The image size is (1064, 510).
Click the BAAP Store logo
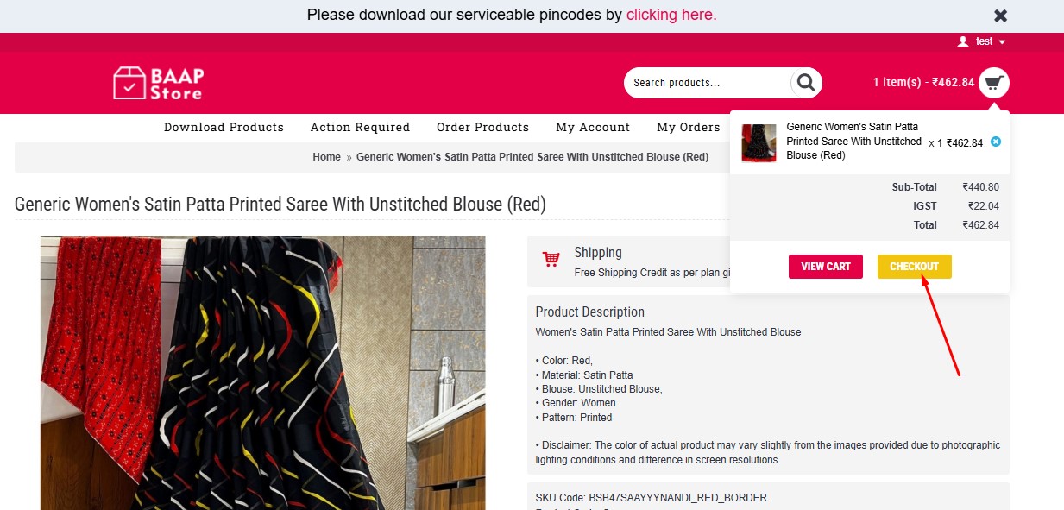coord(159,83)
